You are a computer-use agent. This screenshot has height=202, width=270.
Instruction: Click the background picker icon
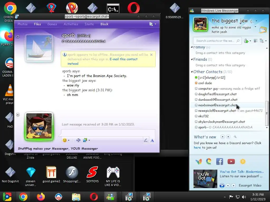tap(85, 140)
